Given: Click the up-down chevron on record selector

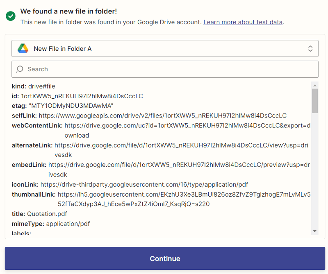Looking at the screenshot, I should (310, 48).
